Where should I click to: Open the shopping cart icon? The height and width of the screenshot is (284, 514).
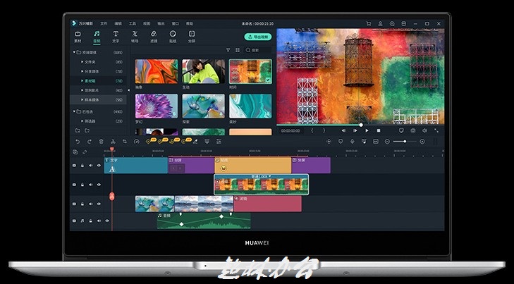369,23
